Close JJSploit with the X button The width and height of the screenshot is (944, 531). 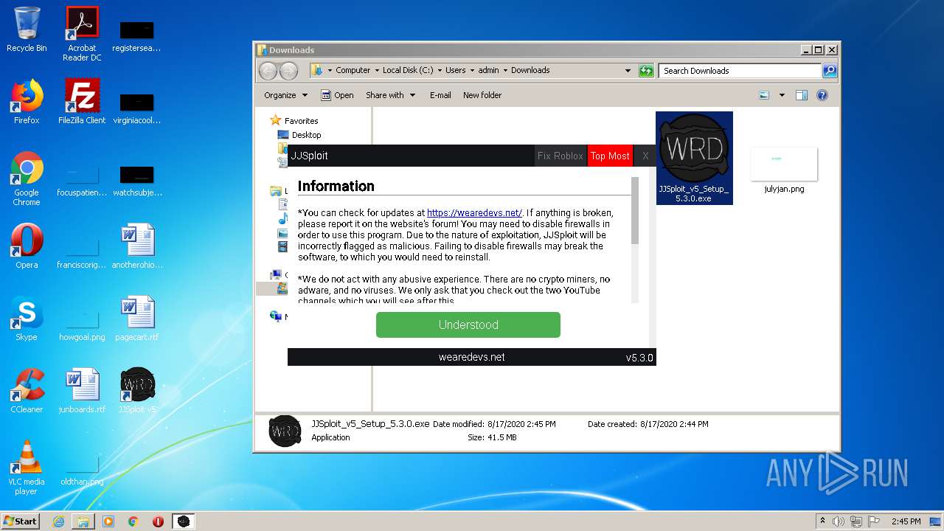click(x=645, y=156)
